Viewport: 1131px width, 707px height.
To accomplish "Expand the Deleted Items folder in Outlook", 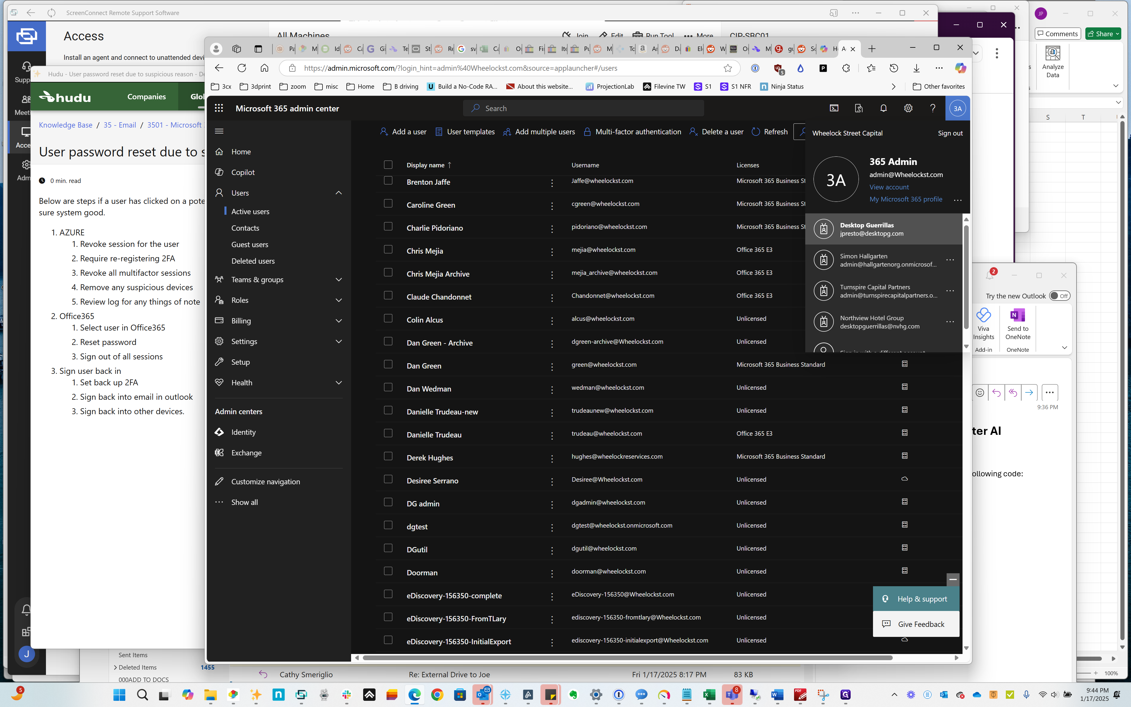I will click(115, 667).
